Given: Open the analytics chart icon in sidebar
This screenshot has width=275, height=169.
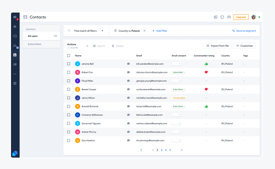Looking at the screenshot, I should 15,74.
